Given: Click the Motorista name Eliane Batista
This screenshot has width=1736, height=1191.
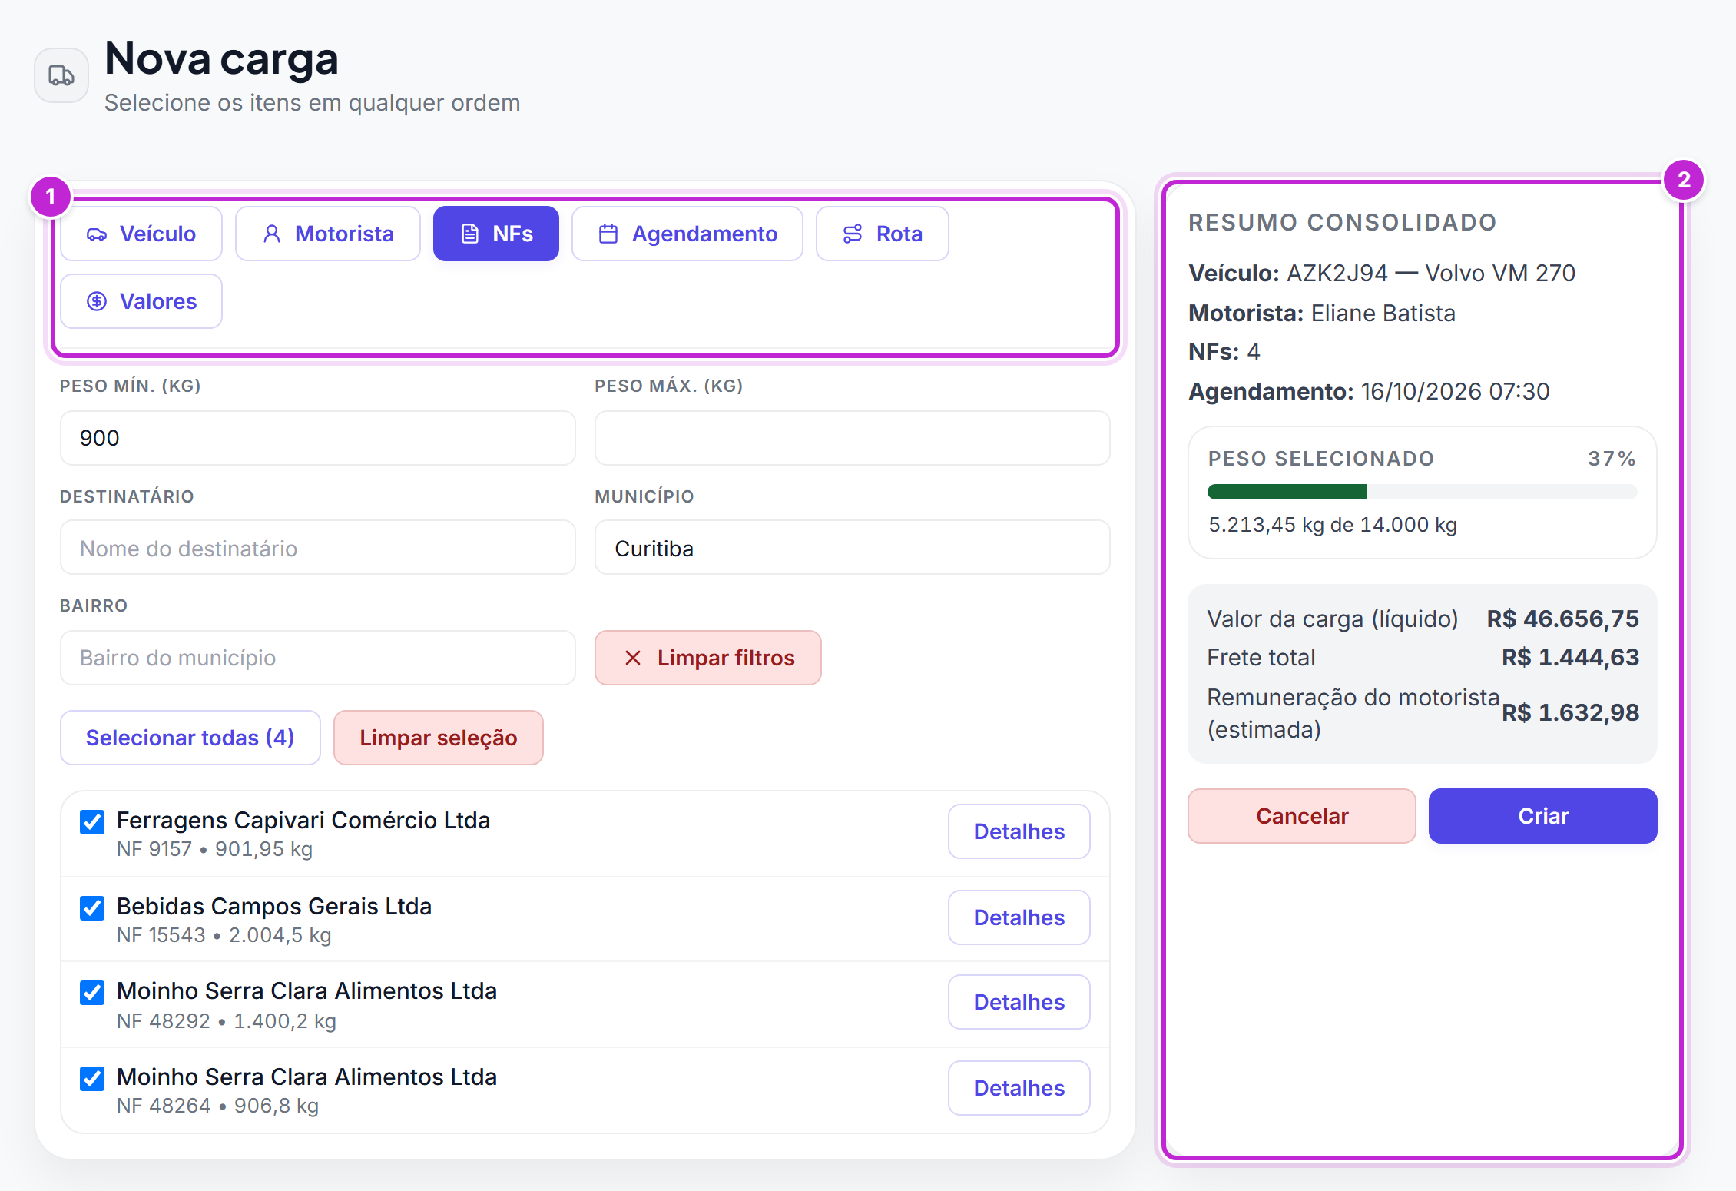Looking at the screenshot, I should [x=1383, y=313].
